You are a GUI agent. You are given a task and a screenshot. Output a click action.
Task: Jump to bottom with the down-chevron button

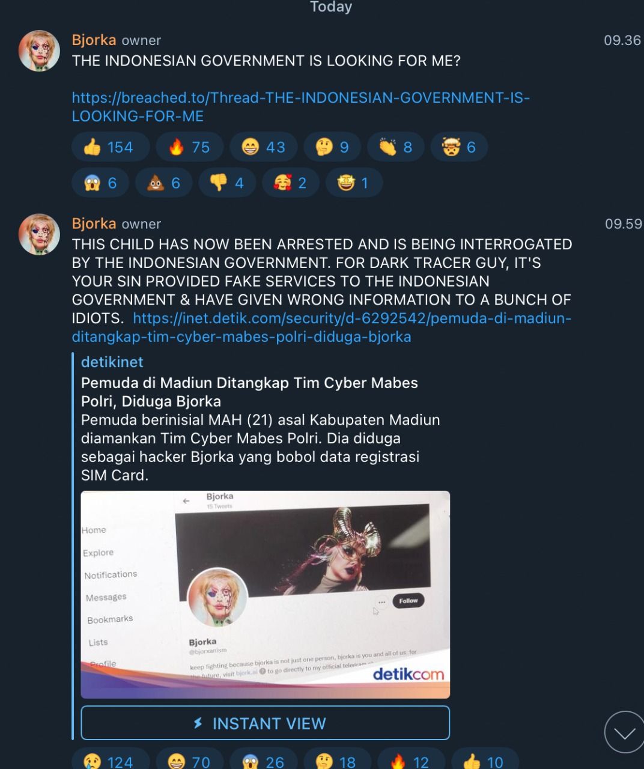point(625,732)
